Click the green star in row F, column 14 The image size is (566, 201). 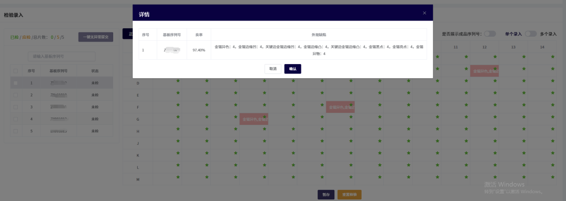pos(553,104)
